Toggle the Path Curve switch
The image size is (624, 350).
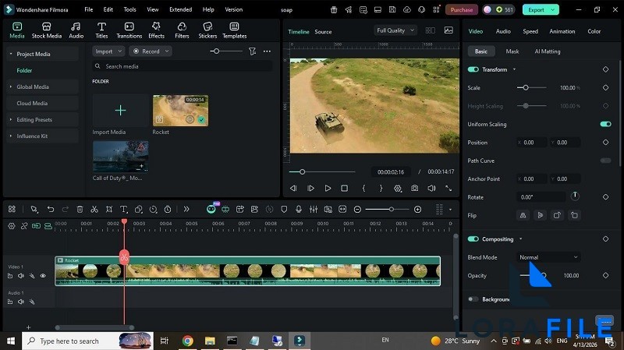[x=606, y=161]
